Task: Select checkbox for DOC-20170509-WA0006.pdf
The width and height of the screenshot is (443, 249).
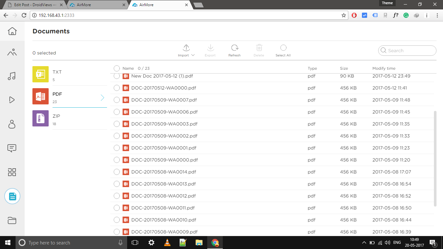Action: pos(117,112)
